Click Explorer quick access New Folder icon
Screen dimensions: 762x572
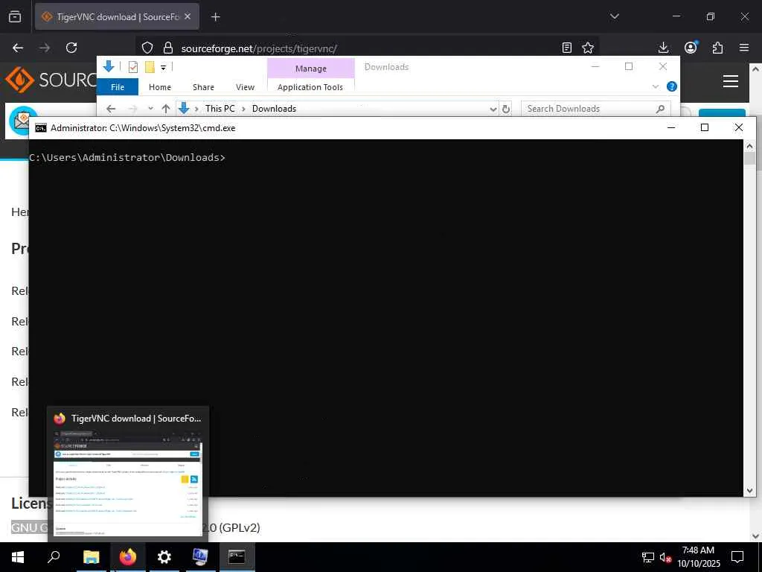[150, 67]
